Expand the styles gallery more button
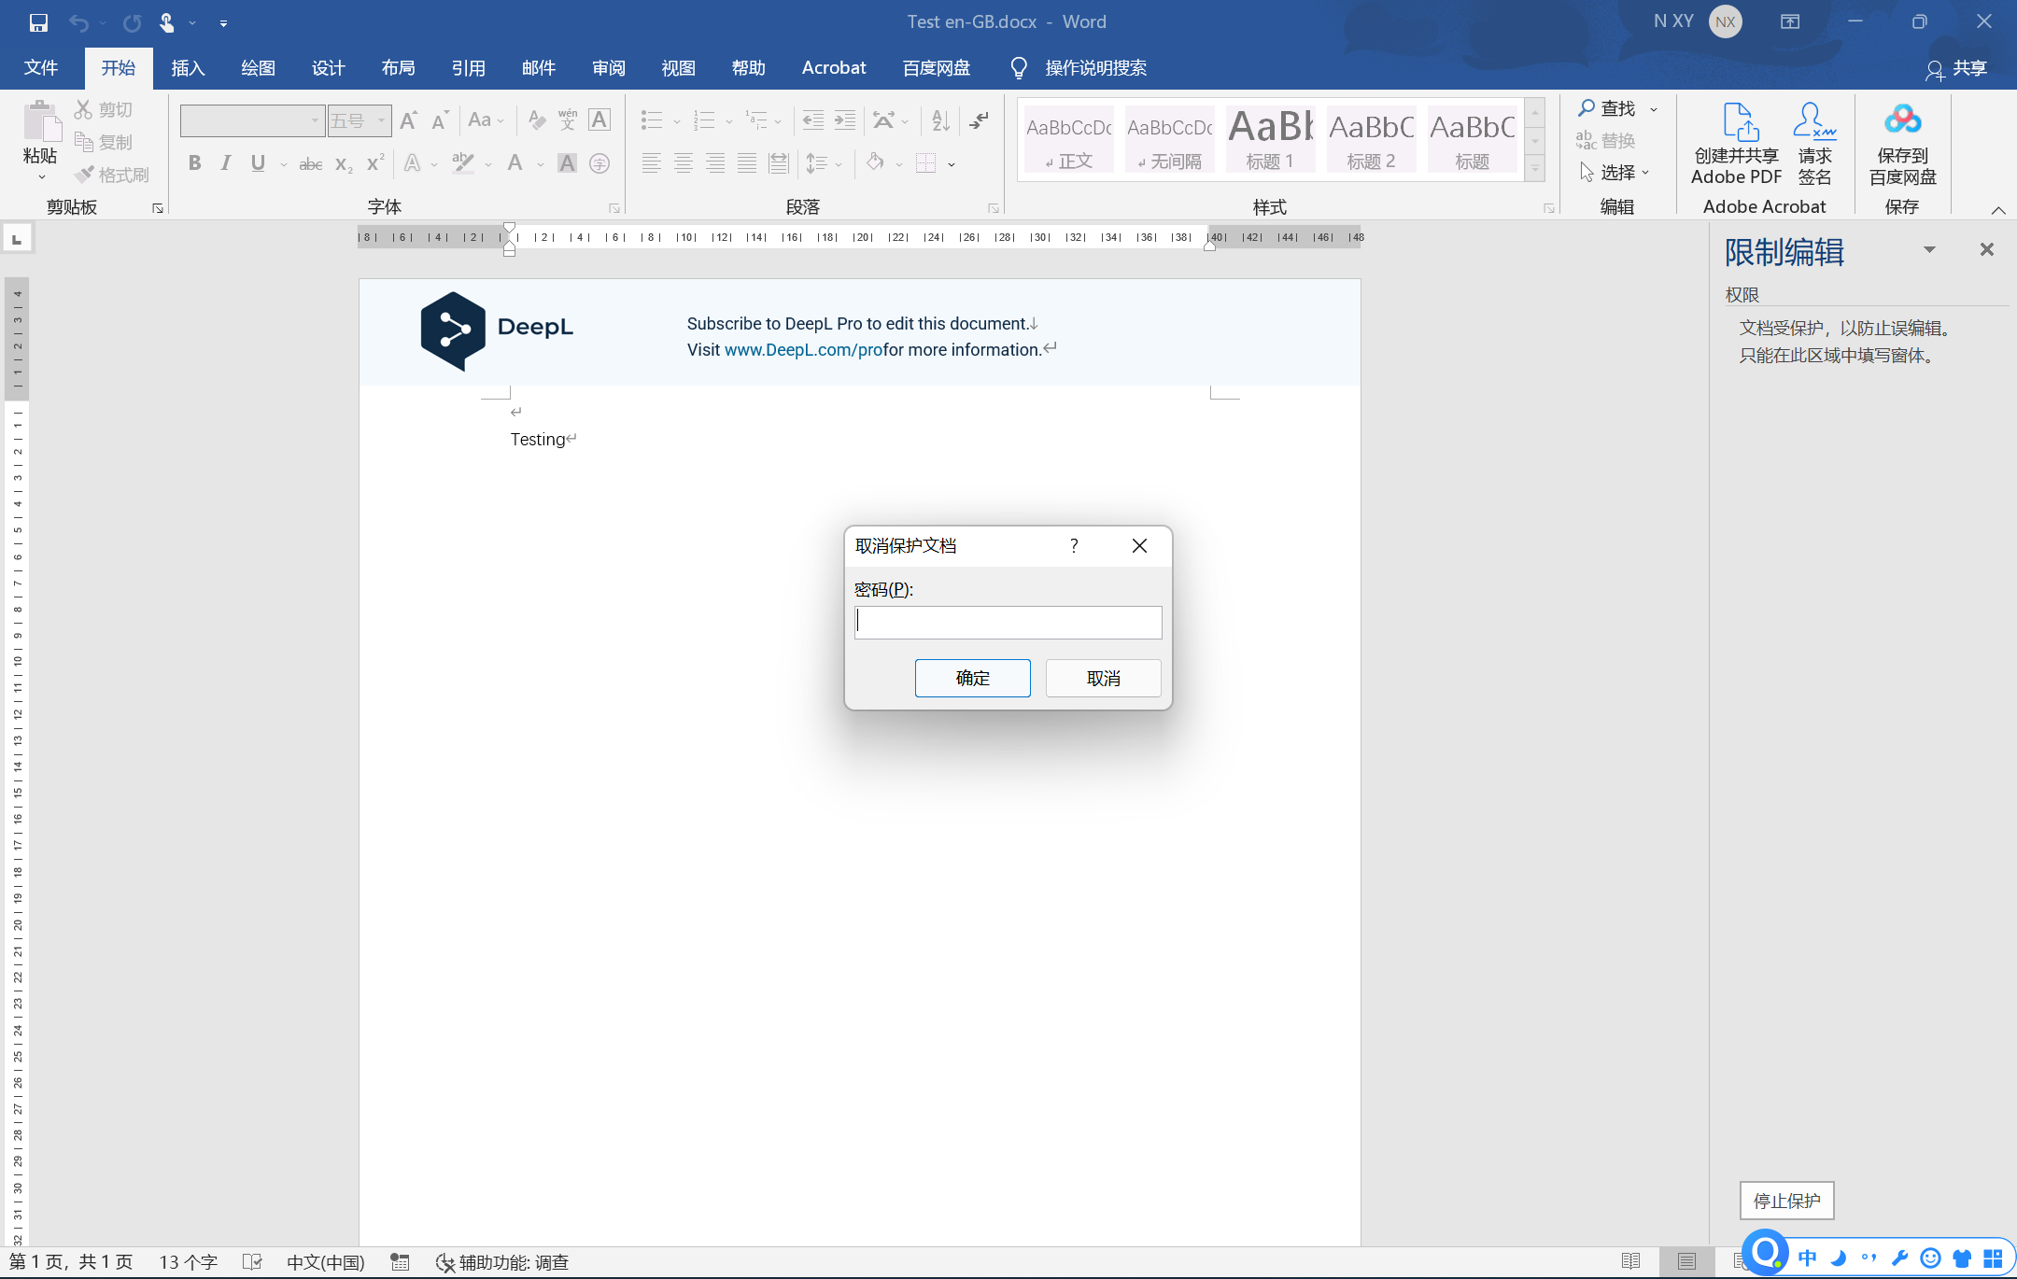This screenshot has height=1279, width=2017. (1535, 170)
